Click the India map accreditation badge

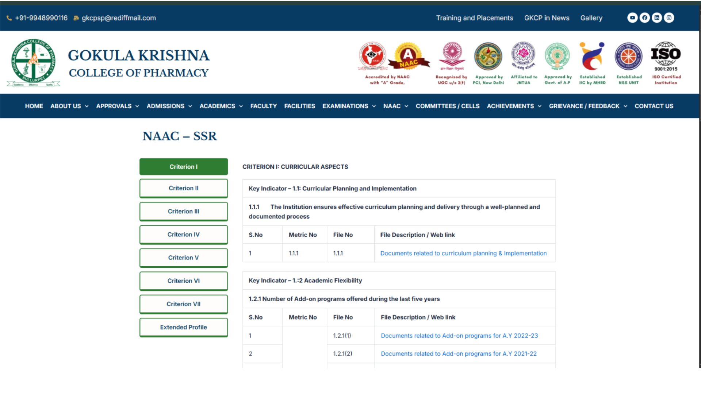coord(372,55)
